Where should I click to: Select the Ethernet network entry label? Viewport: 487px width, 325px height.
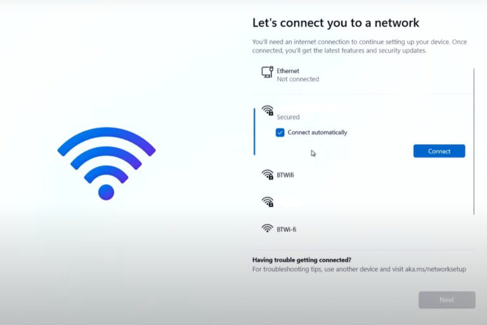[x=288, y=71]
